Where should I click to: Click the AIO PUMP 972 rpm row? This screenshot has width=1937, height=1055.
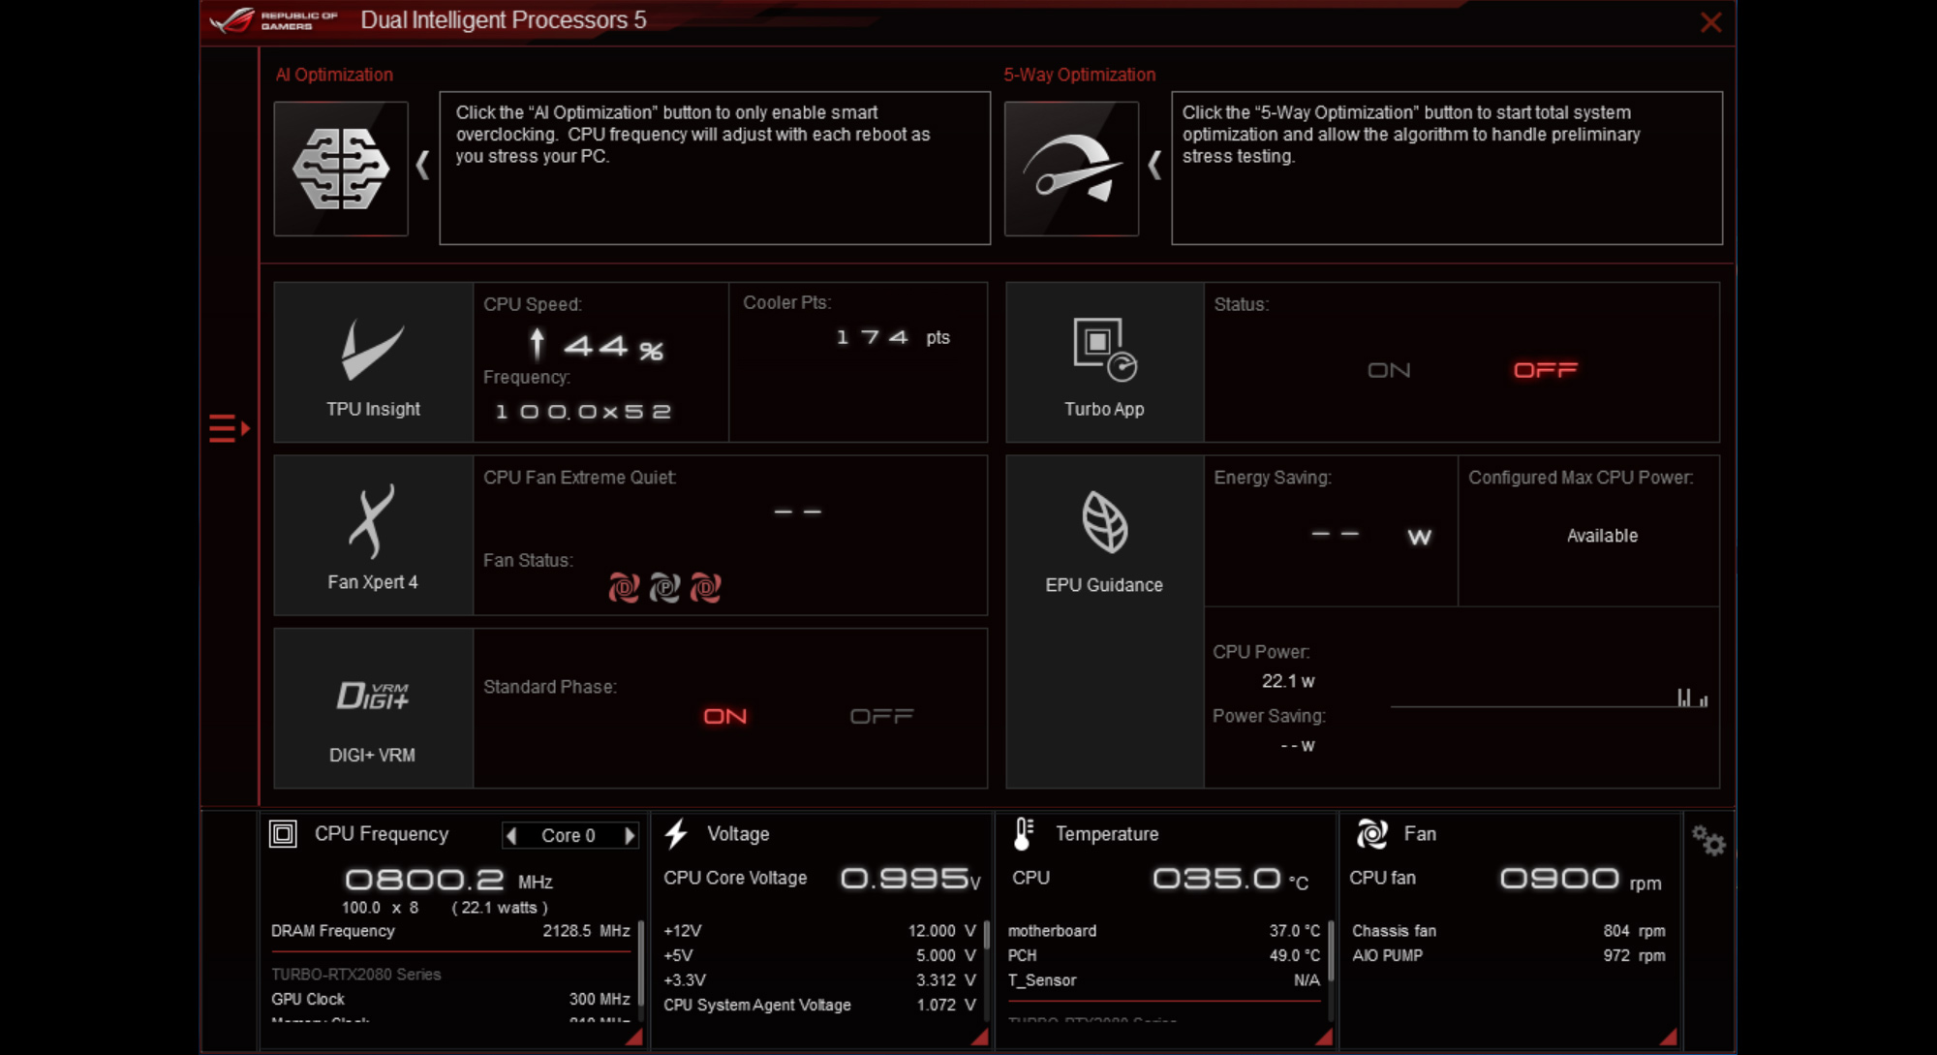1509,955
